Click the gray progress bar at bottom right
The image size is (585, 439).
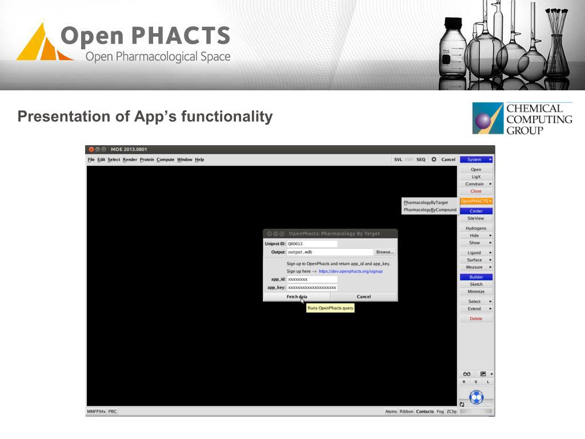click(x=476, y=412)
